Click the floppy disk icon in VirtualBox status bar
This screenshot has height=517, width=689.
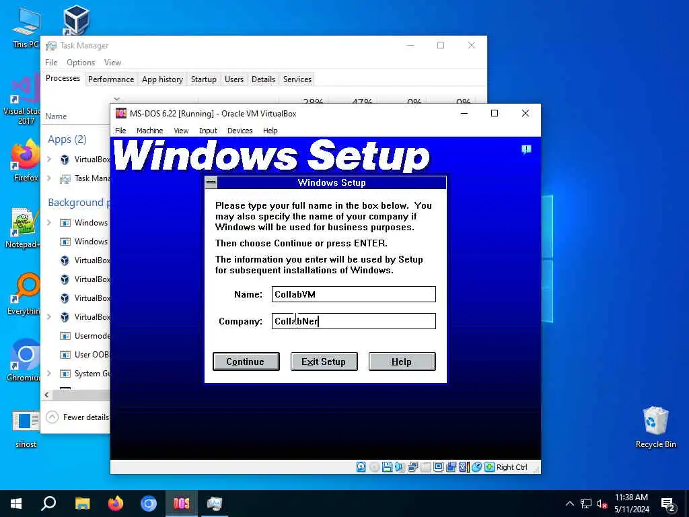click(387, 467)
